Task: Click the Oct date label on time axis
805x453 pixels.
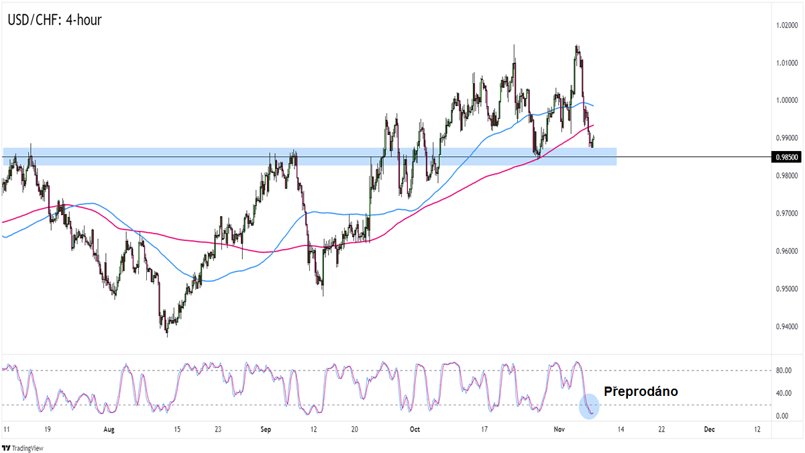Action: point(414,429)
